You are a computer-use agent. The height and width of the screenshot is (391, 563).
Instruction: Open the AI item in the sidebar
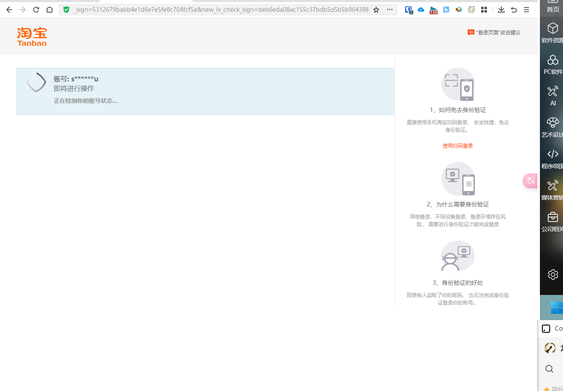pos(553,96)
